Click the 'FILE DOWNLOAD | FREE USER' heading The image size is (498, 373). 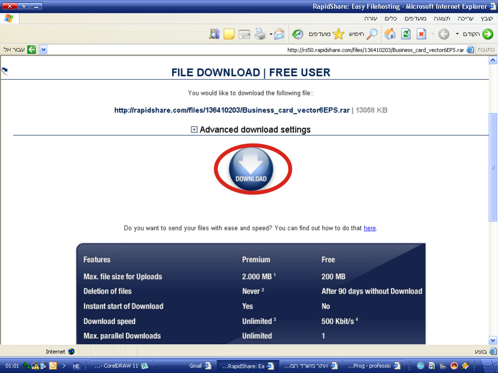pyautogui.click(x=251, y=72)
